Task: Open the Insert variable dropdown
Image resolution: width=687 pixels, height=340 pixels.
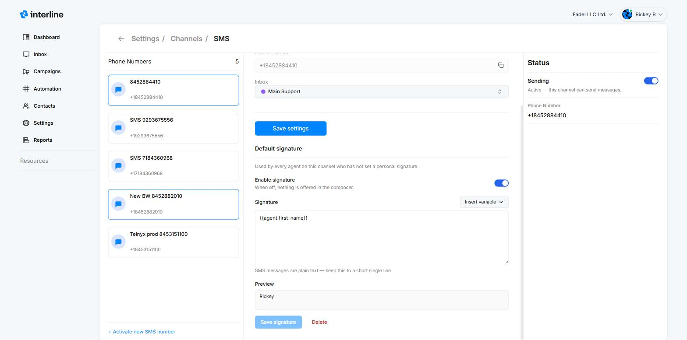Action: [484, 202]
